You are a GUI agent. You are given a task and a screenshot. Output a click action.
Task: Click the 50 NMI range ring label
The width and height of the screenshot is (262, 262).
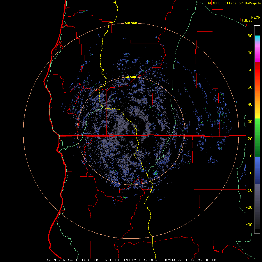tap(131, 77)
